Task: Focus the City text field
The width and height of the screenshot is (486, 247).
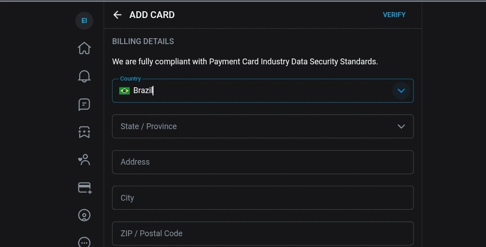Action: (x=262, y=198)
